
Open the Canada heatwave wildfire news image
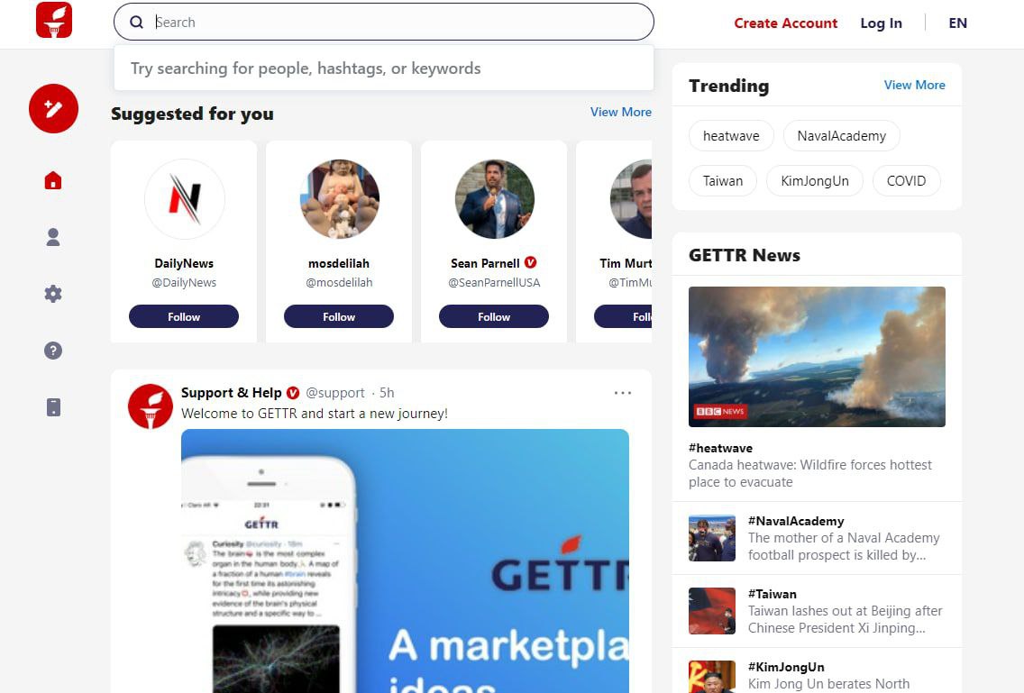pyautogui.click(x=817, y=357)
